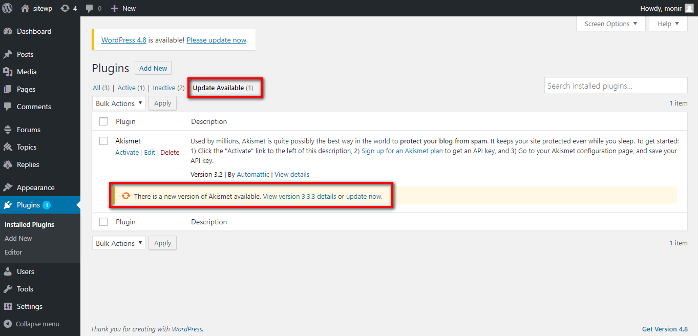This screenshot has height=336, width=698.
Task: Open the Automattic author link
Action: 253,174
